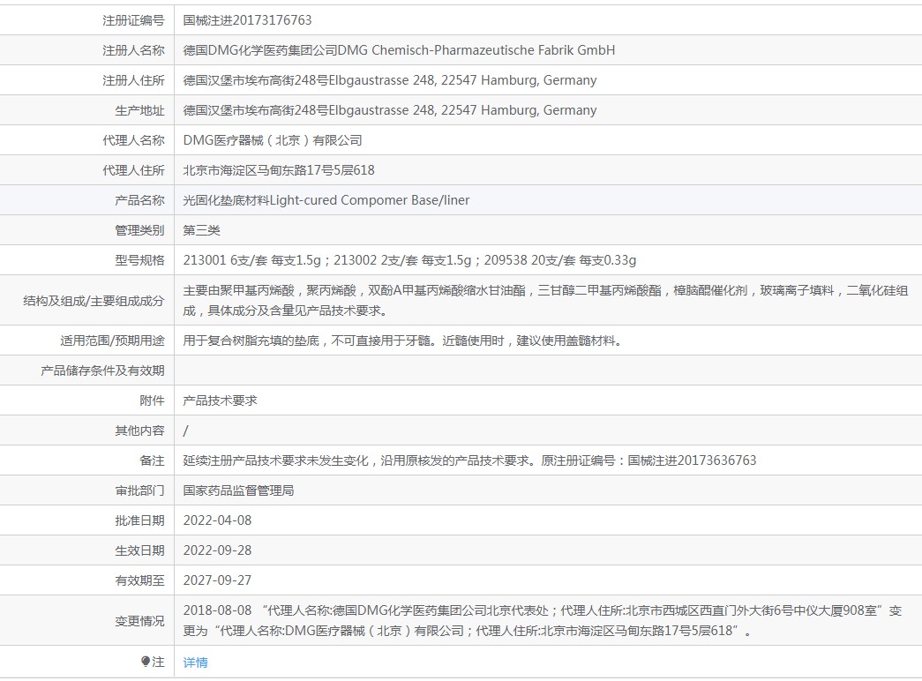
Task: Click the 注册人名称 label
Action: coord(133,50)
